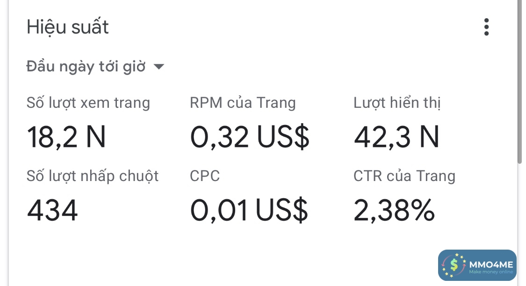Click the CPC metric label
Image resolution: width=526 pixels, height=286 pixels.
point(205,176)
